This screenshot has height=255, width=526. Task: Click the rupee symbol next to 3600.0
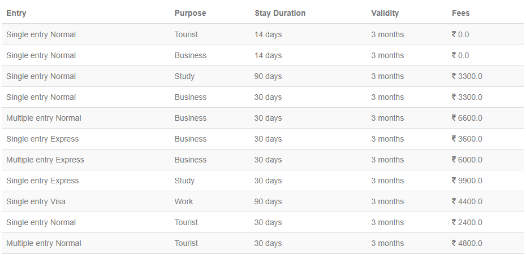pos(454,139)
